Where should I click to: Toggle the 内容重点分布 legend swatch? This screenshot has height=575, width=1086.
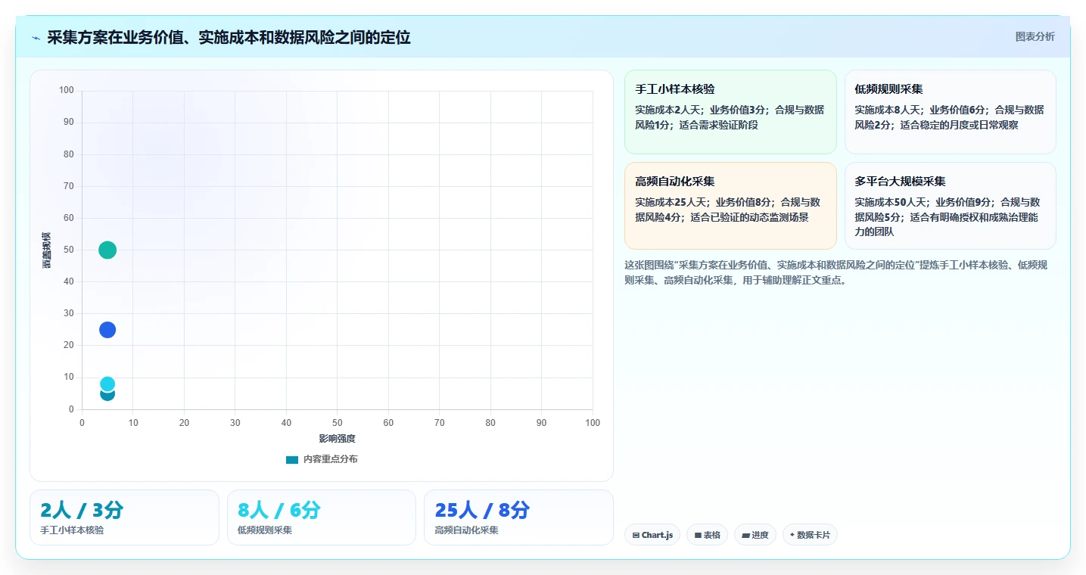[292, 459]
